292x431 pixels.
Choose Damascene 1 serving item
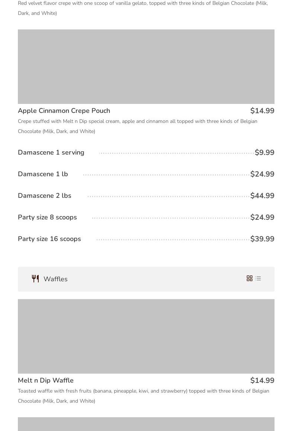pos(51,152)
